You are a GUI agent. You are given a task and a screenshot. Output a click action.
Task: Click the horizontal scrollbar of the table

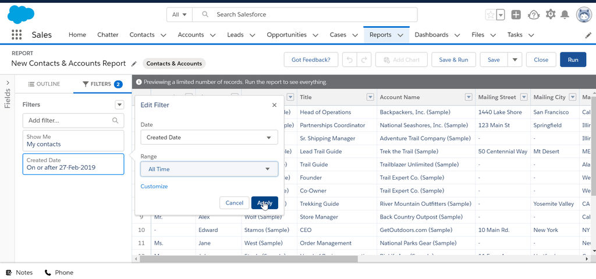[x=249, y=259]
